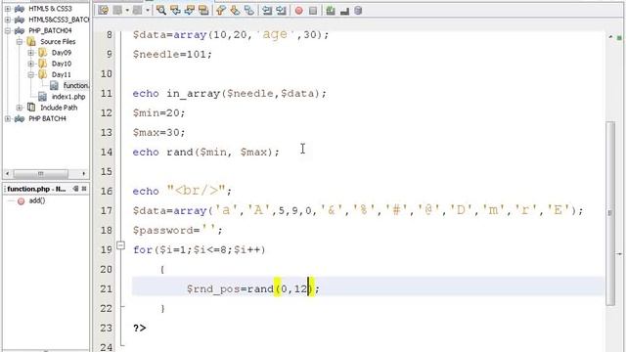Expand the HTML5 & CSS3 project
Screen dimensions: 626x352
[x=8, y=9]
